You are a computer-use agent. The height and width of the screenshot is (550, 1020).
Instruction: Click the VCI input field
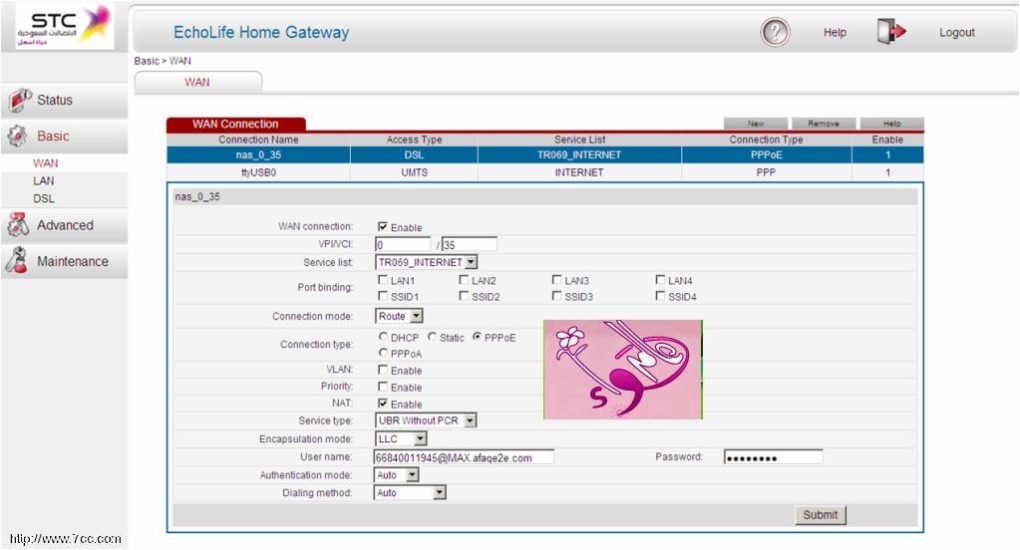[x=469, y=244]
